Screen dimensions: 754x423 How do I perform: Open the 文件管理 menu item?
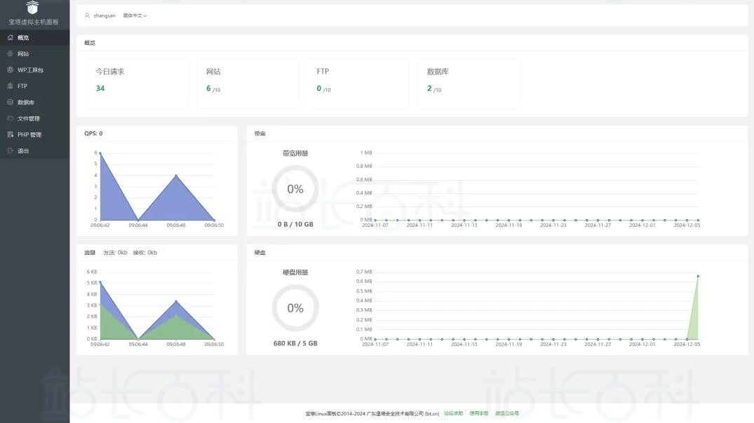(x=29, y=118)
